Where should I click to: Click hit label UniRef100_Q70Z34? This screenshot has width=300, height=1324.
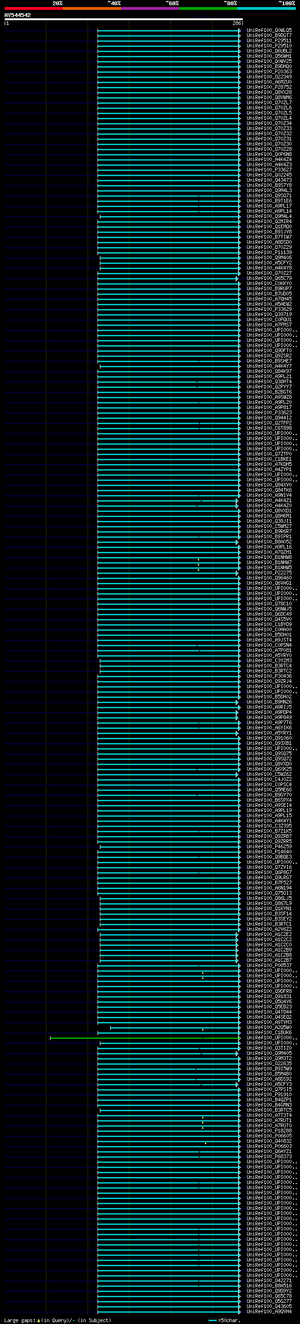(x=269, y=124)
